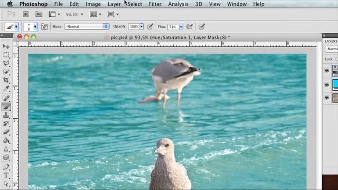Viewport: 338px width, 190px height.
Task: Open the Help menu
Action: coord(259,4)
